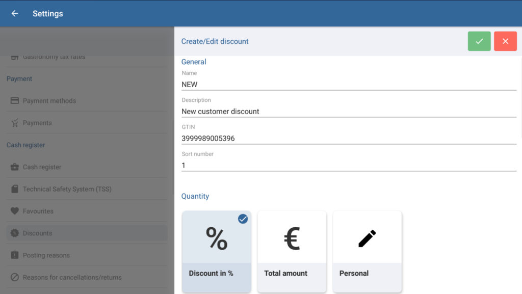The width and height of the screenshot is (522, 294).
Task: Click the Cash register briefcase icon
Action: coord(15,167)
